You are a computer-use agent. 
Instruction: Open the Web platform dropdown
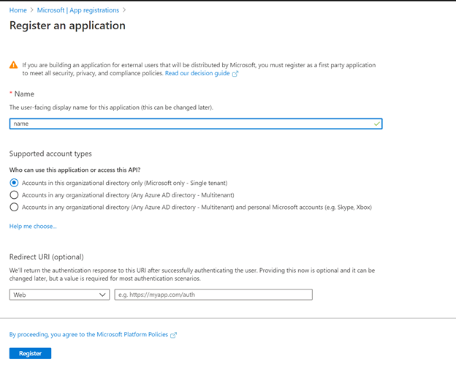[59, 295]
